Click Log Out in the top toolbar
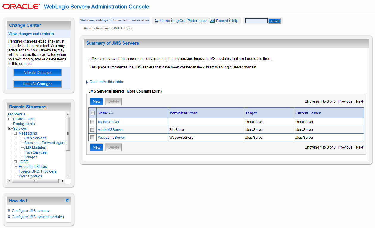This screenshot has width=375, height=228. [179, 21]
